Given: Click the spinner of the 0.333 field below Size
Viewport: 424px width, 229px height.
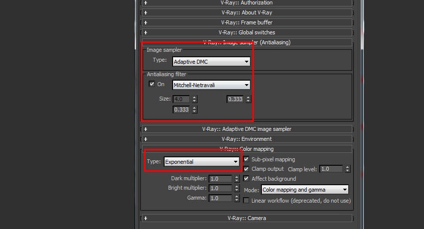Looking at the screenshot, I should pos(195,110).
